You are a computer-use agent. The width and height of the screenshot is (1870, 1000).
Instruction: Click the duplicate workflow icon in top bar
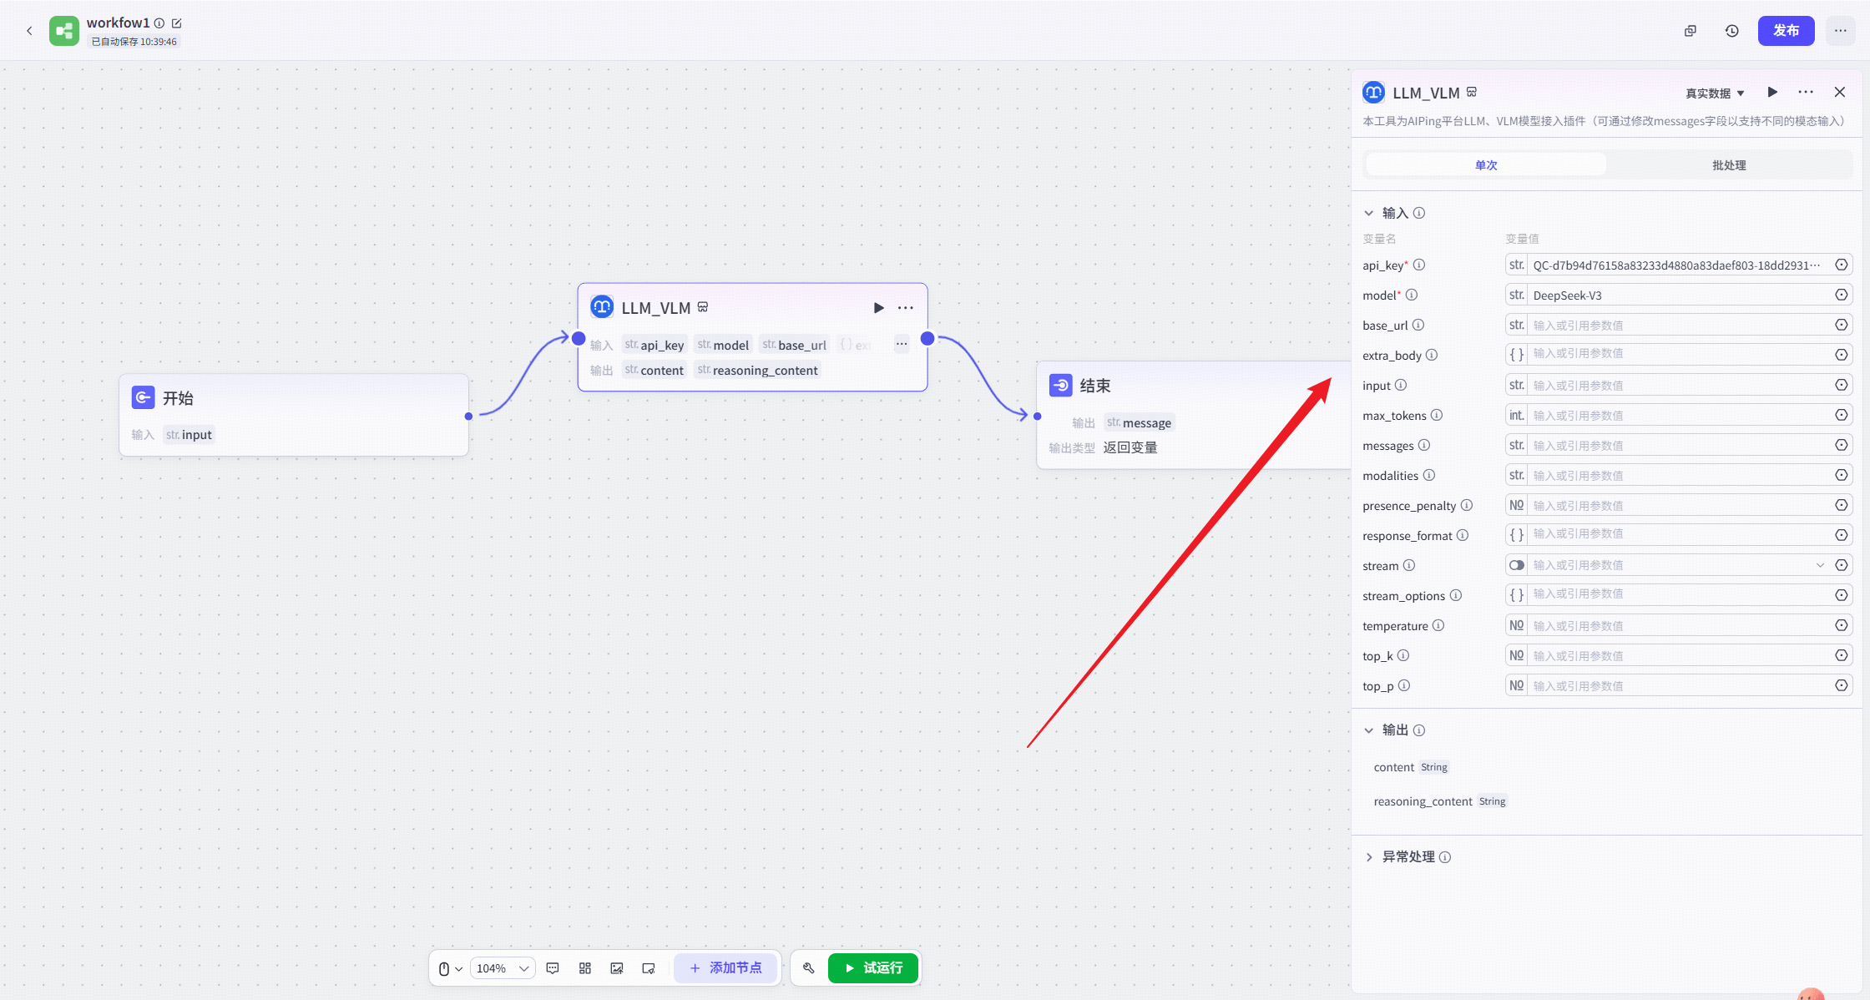coord(1691,31)
